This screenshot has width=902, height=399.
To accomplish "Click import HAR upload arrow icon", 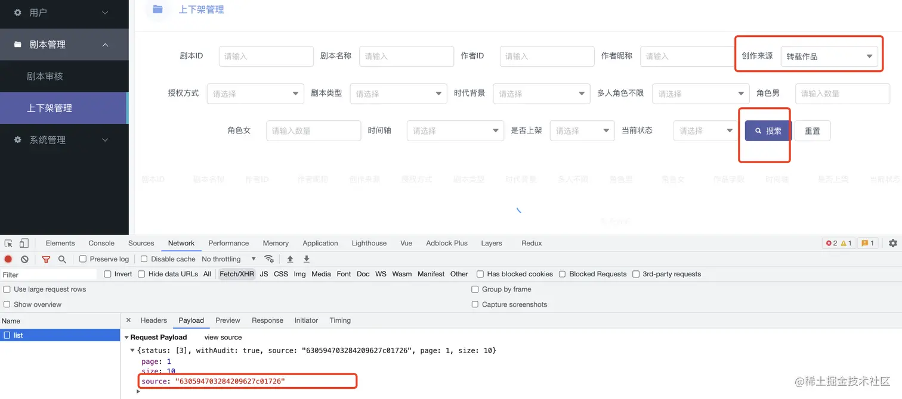I will coord(291,259).
